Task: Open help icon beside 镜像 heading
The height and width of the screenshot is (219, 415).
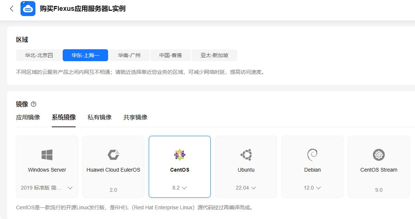Action: click(x=34, y=104)
